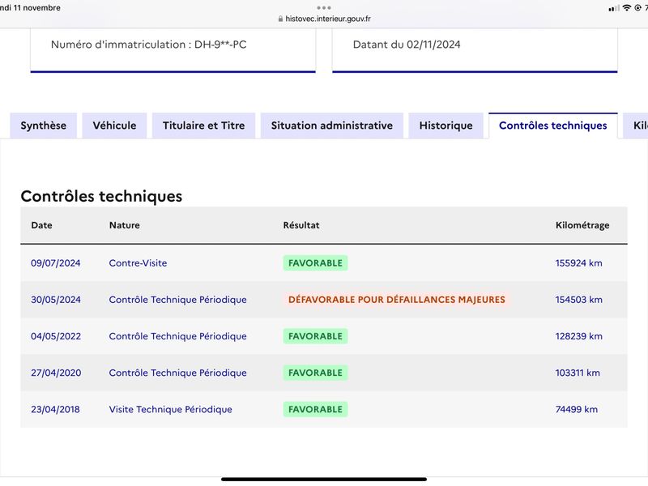Click Contrôle Technique Périodique in 30/05/2024 row

pyautogui.click(x=177, y=300)
